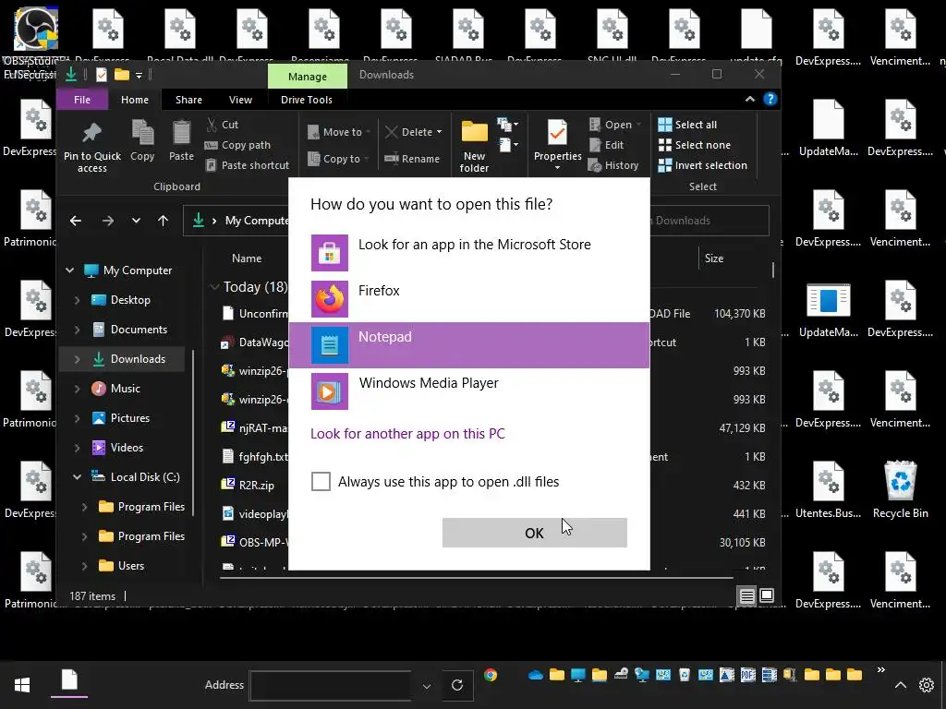Switch to the View ribbon tab

[x=240, y=100]
